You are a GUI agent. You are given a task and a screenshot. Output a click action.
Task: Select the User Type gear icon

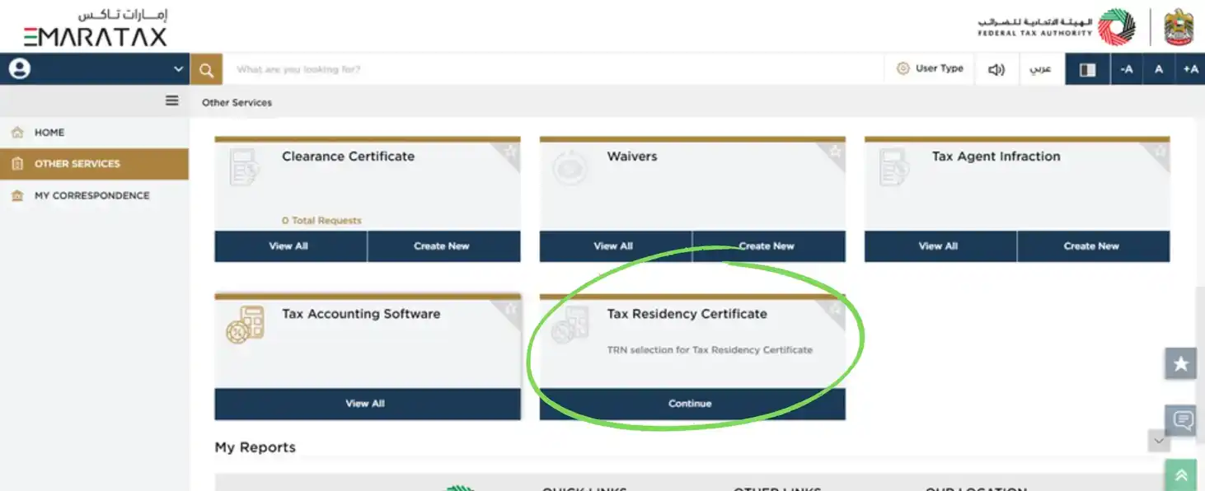point(903,68)
